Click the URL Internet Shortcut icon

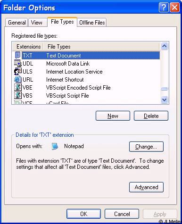[x=17, y=79]
